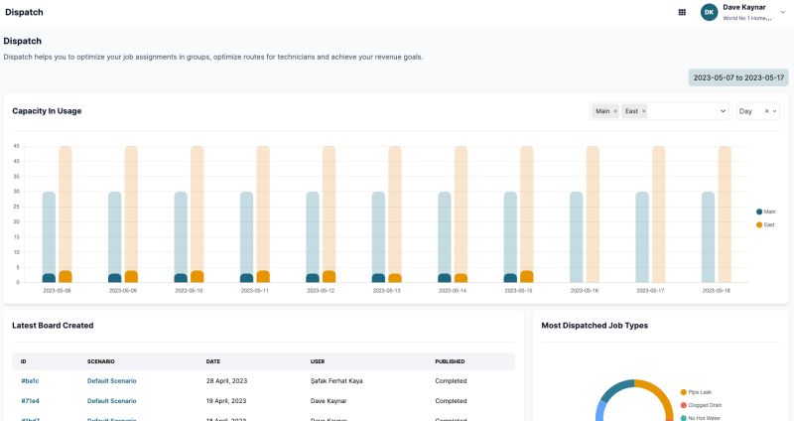The height and width of the screenshot is (421, 794).
Task: Click the Main capacity bar for 2023-05-16
Action: (577, 236)
